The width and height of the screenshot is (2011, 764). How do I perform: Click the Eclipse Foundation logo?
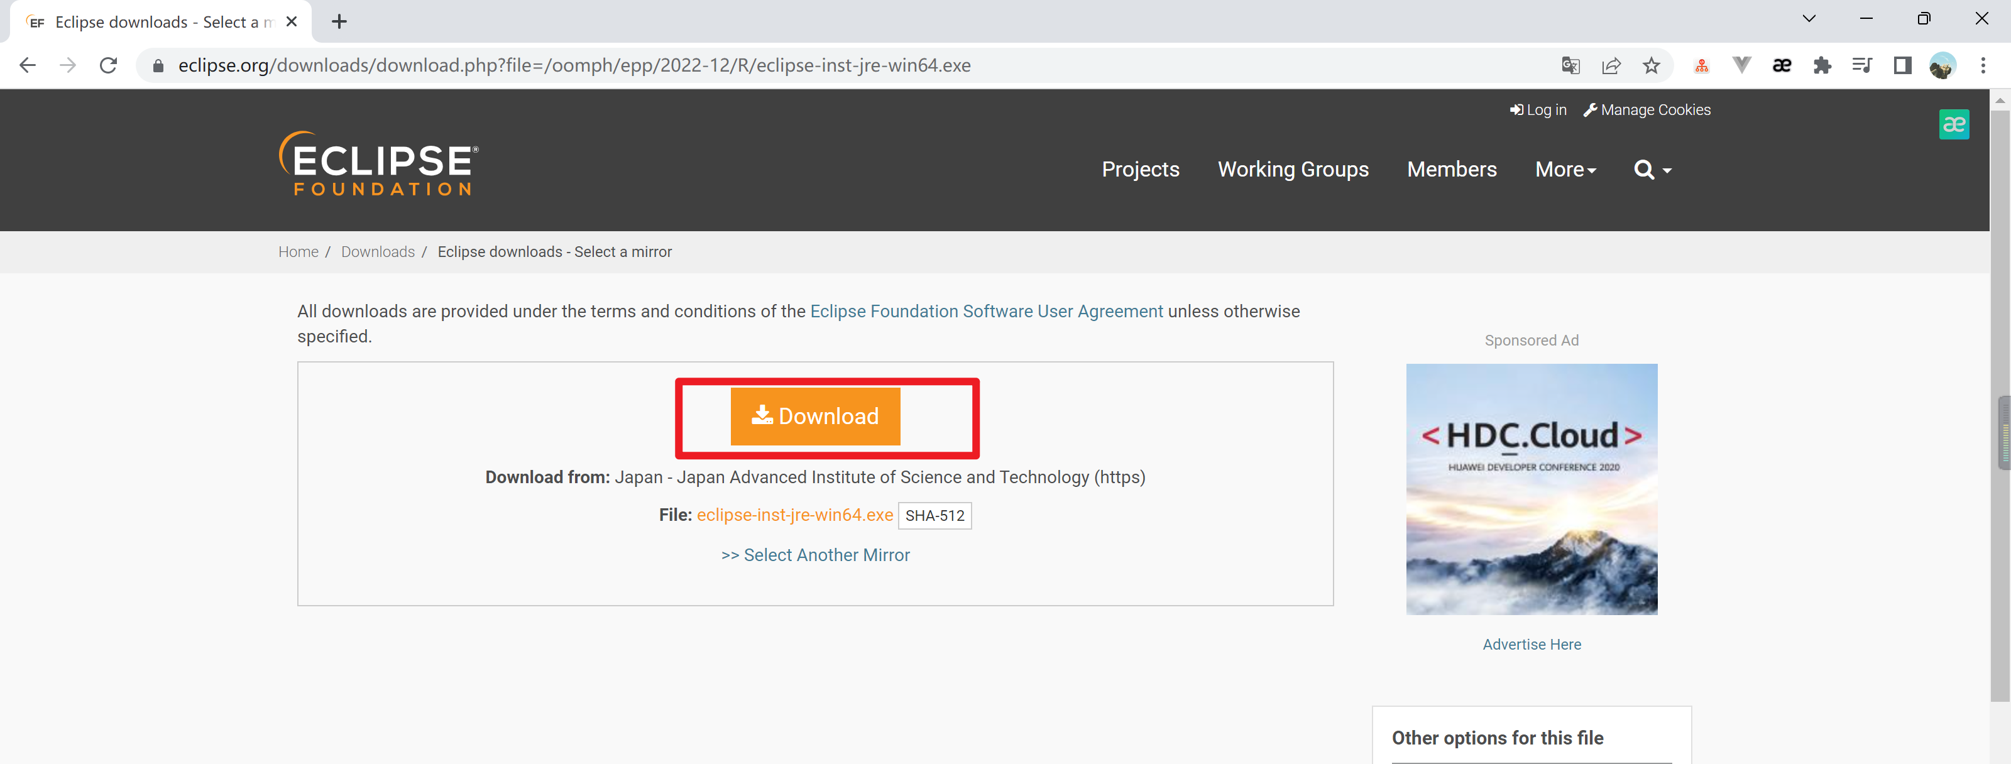coord(378,164)
